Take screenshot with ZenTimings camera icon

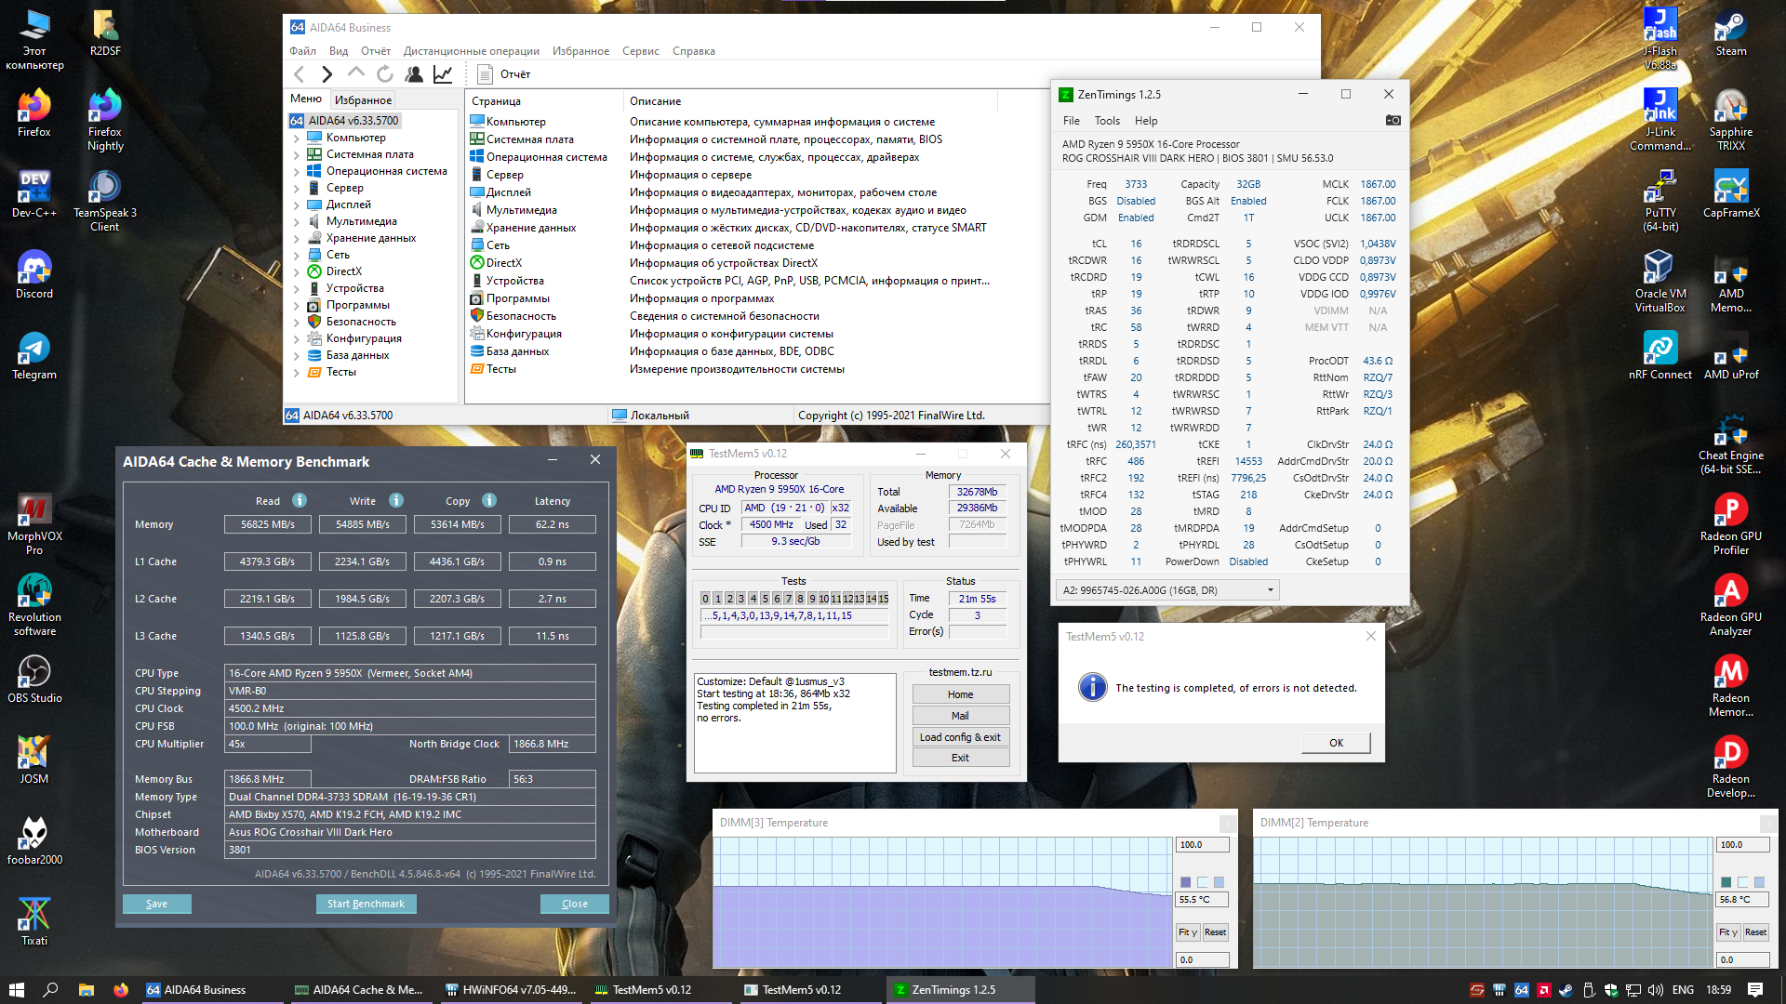(1393, 121)
